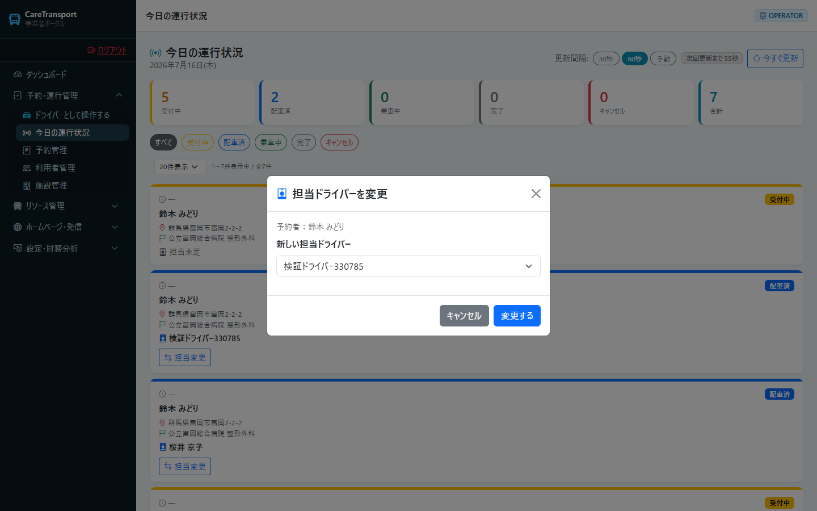Screen dimensions: 817x511
Task: Click 担当変更 for 桜井 京子 card
Action: tap(185, 466)
